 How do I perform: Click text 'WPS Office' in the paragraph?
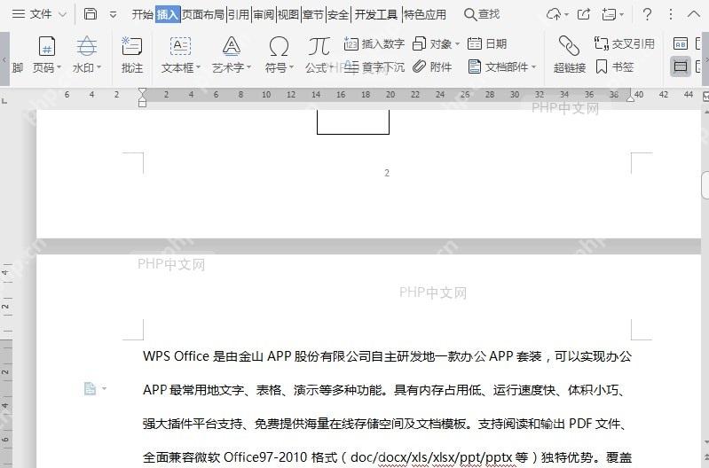[177, 356]
